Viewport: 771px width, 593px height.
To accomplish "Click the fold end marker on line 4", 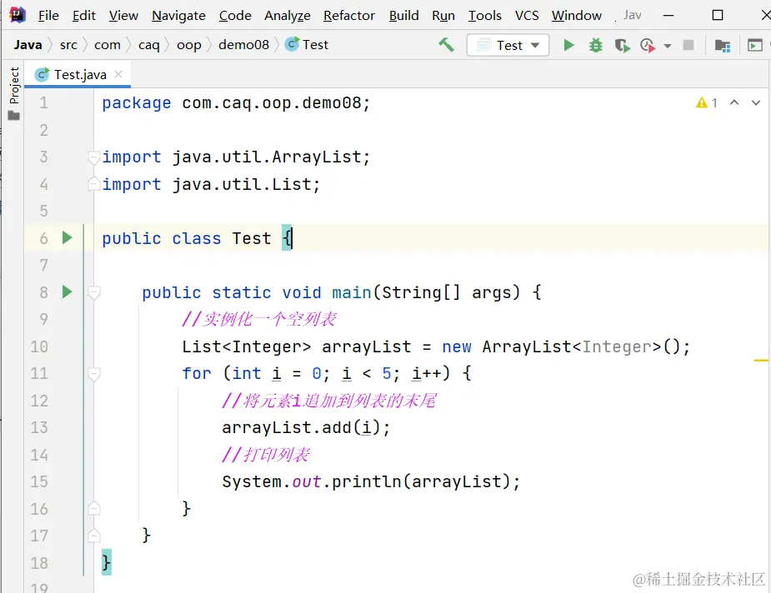I will pos(93,184).
